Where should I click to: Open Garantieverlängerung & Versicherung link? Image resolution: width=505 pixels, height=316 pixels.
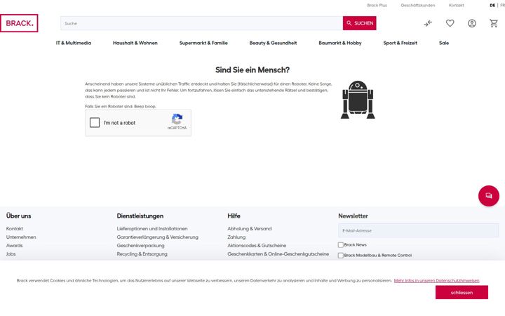point(158,237)
